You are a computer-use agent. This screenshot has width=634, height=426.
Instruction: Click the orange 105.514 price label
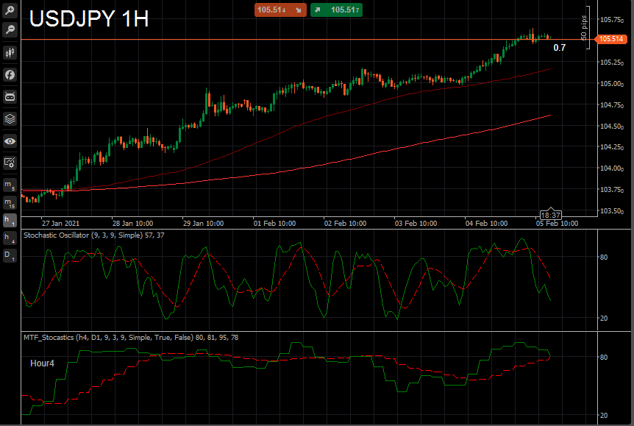coord(611,39)
